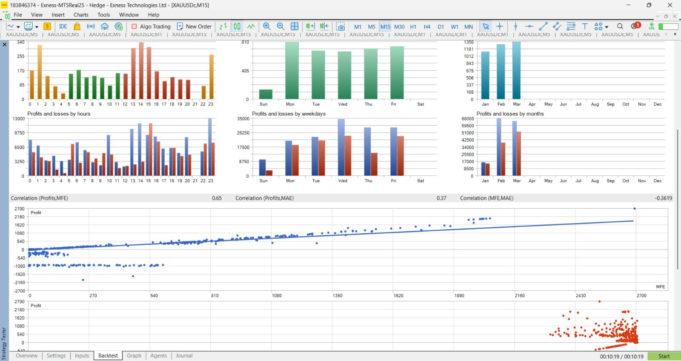The image size is (681, 361).
Task: Select the trendline drawing tool
Action: click(x=543, y=26)
